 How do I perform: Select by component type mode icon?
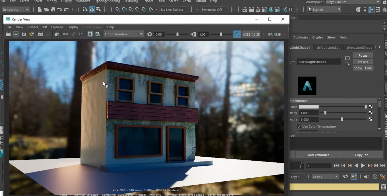[98, 10]
